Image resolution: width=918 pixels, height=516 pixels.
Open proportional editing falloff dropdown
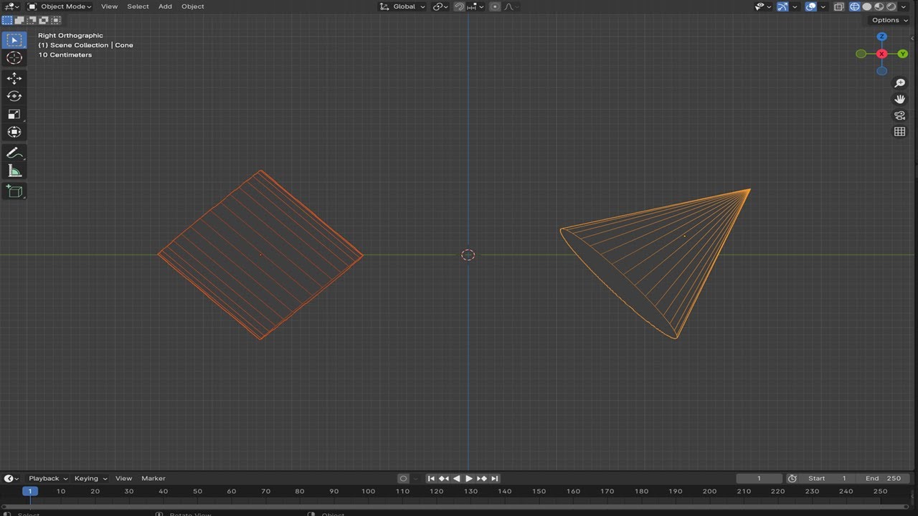511,6
